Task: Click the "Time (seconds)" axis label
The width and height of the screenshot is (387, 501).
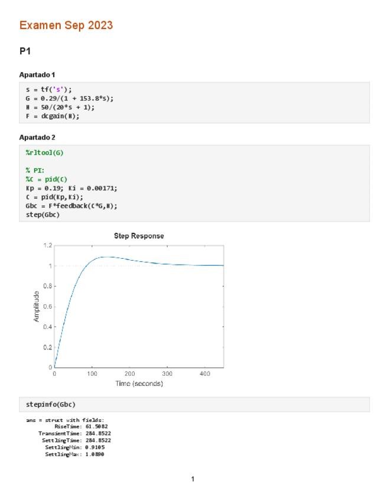Action: pyautogui.click(x=139, y=384)
